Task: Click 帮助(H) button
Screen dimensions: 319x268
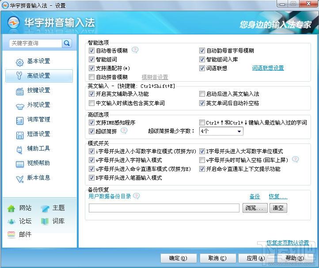Action: coord(295,258)
